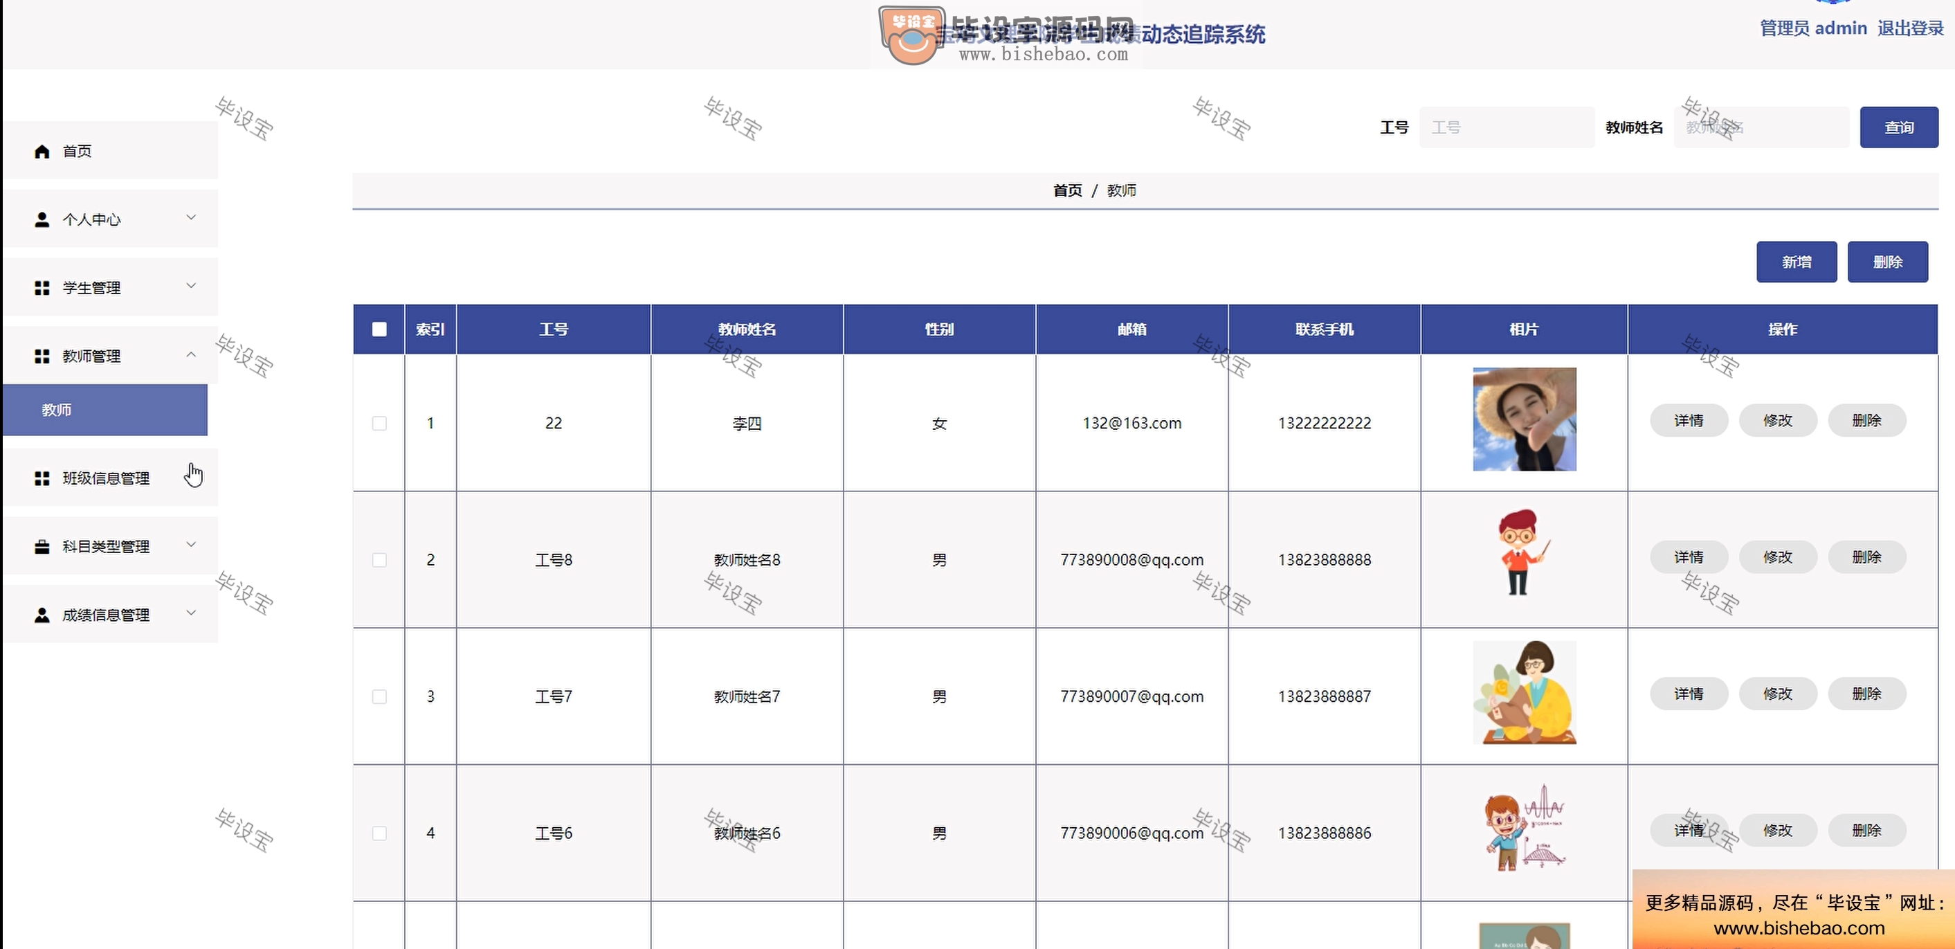Open 学生管理 in the sidebar
The width and height of the screenshot is (1955, 949).
click(110, 288)
